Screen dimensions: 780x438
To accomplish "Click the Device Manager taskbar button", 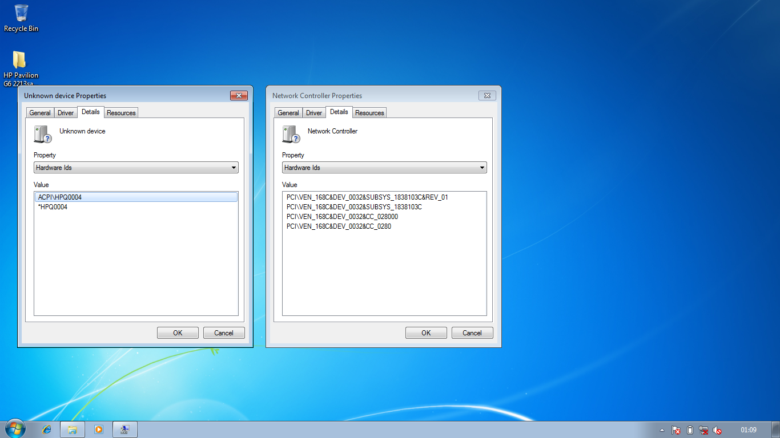I will [x=124, y=429].
